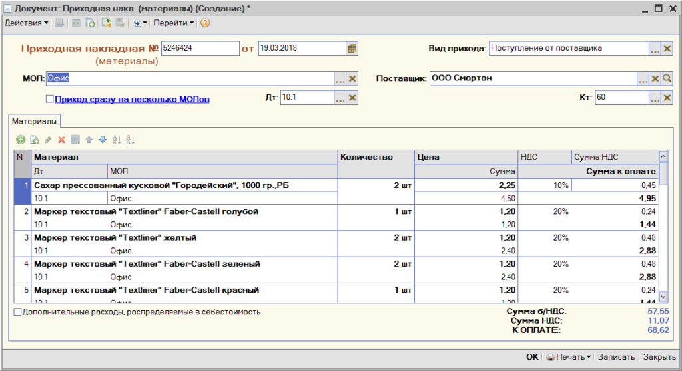
Task: Open calendar picker beside date 19.03.2018
Action: [352, 49]
